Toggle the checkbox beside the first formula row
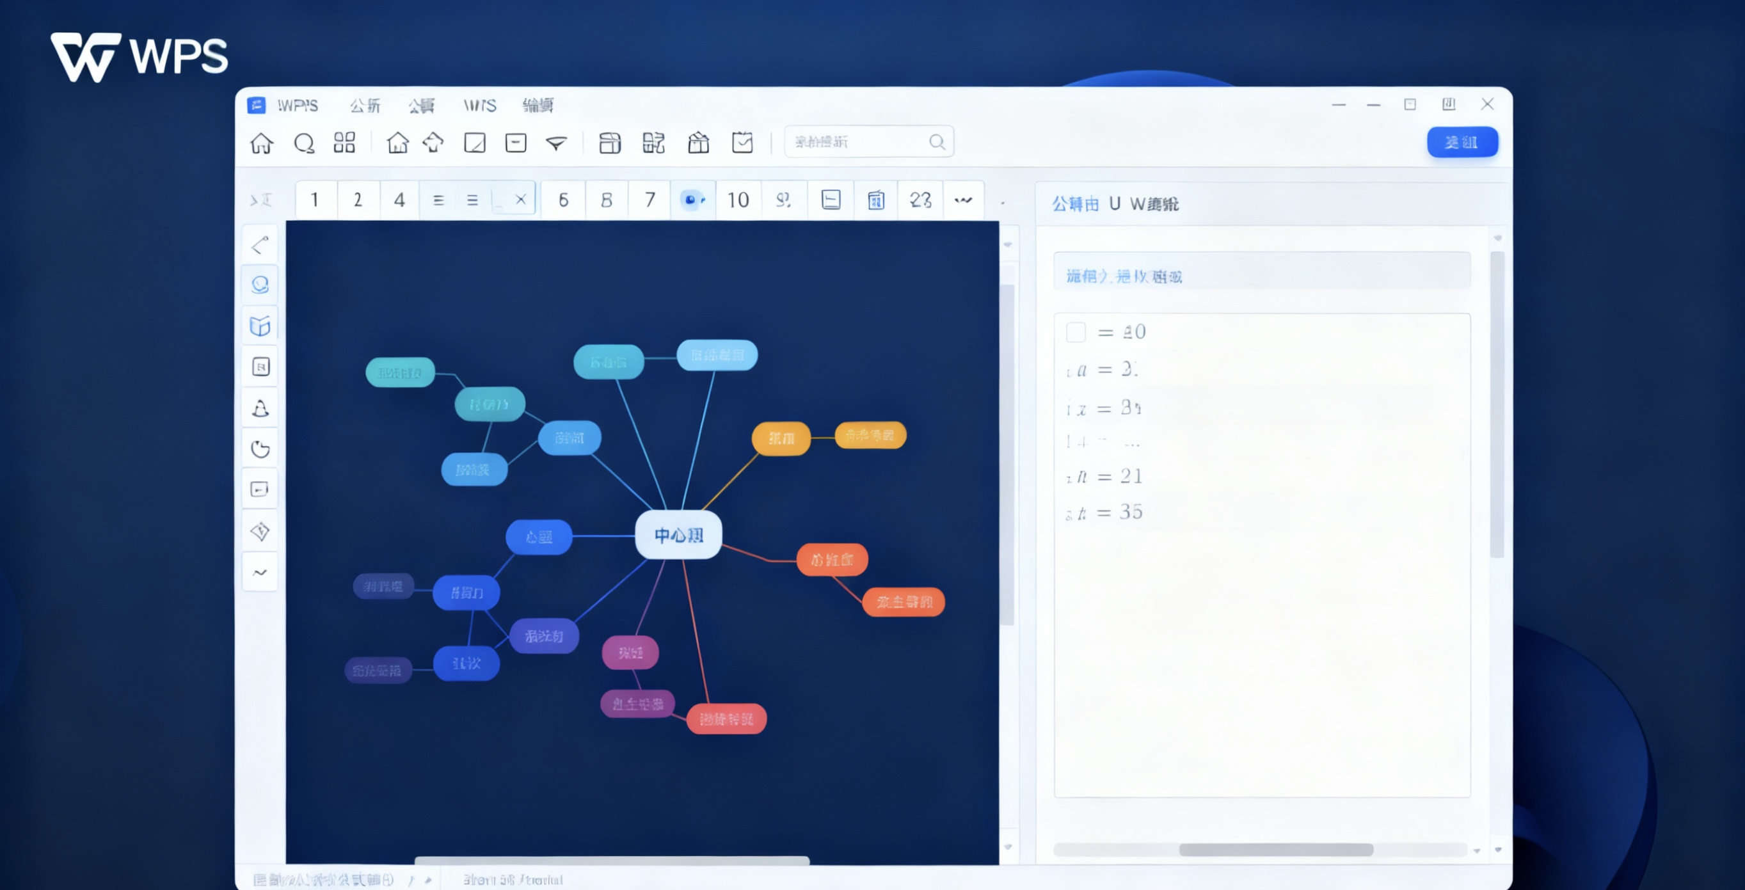Image resolution: width=1745 pixels, height=890 pixels. click(1076, 332)
